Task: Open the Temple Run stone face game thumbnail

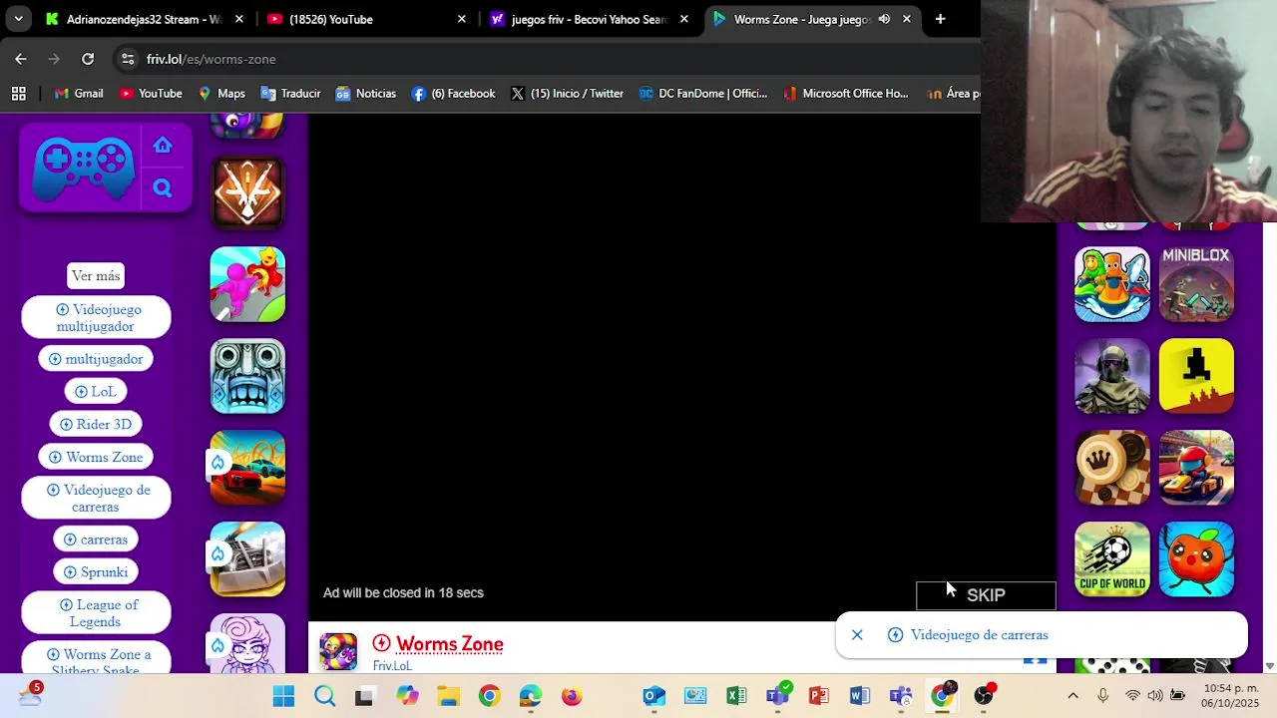Action: click(247, 376)
